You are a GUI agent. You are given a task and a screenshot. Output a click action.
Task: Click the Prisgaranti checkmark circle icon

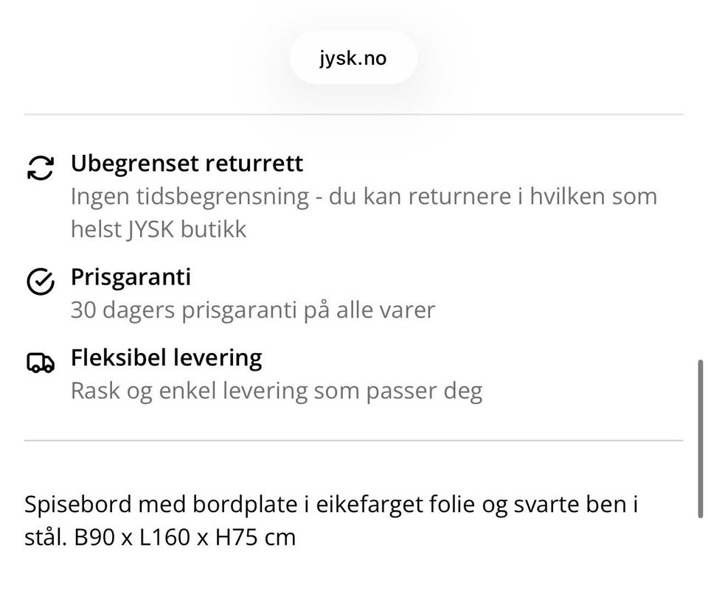[40, 281]
